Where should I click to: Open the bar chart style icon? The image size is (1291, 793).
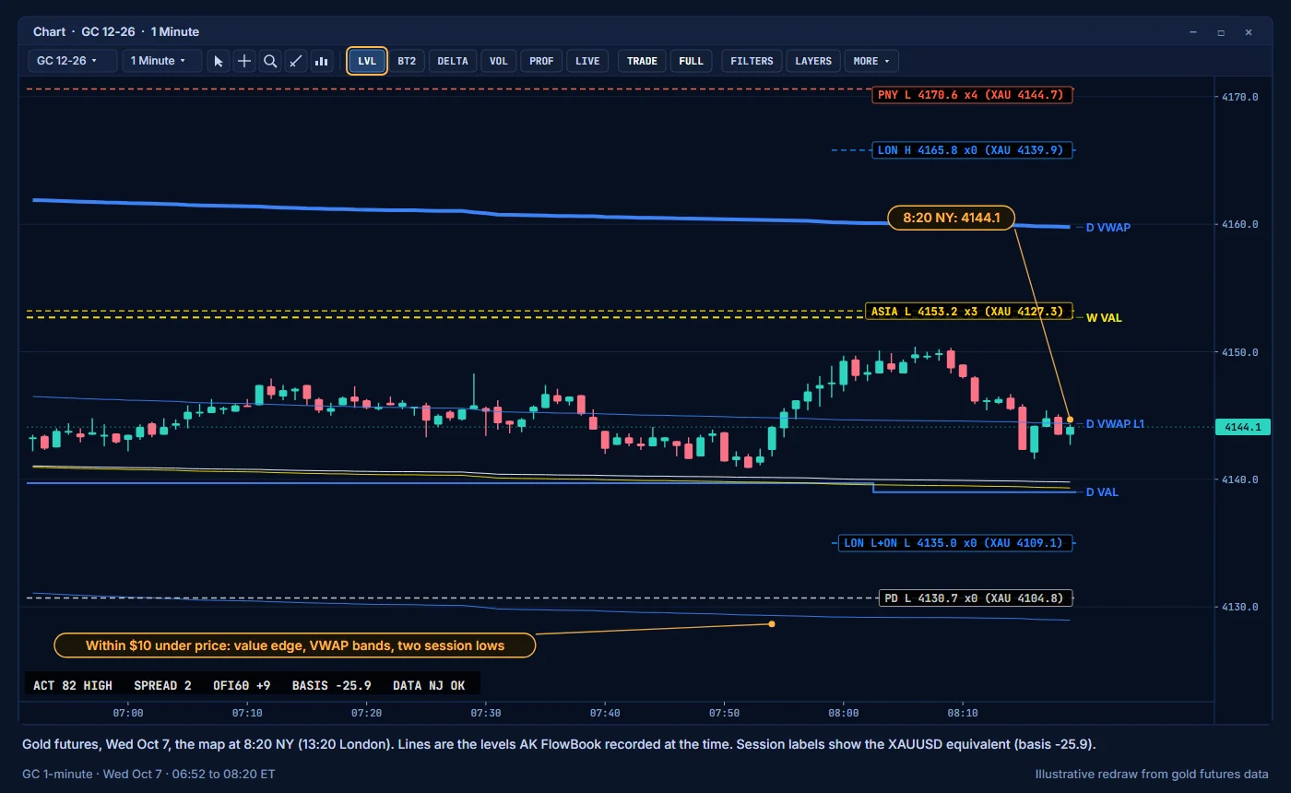tap(322, 61)
